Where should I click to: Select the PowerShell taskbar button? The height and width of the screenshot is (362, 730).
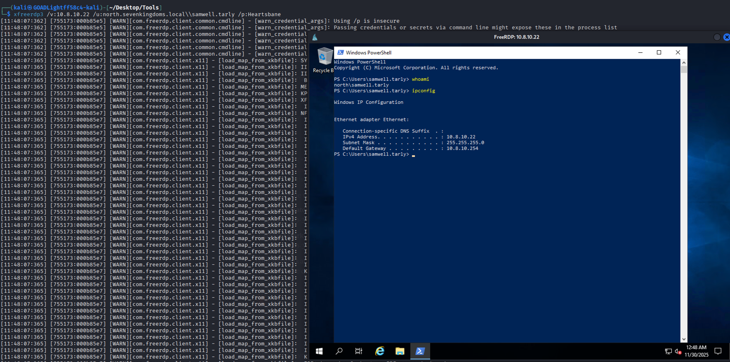coord(420,351)
